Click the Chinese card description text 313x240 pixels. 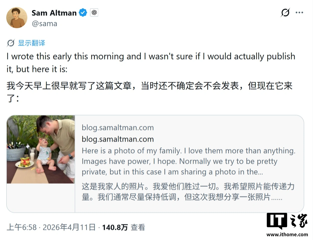[x=188, y=192]
